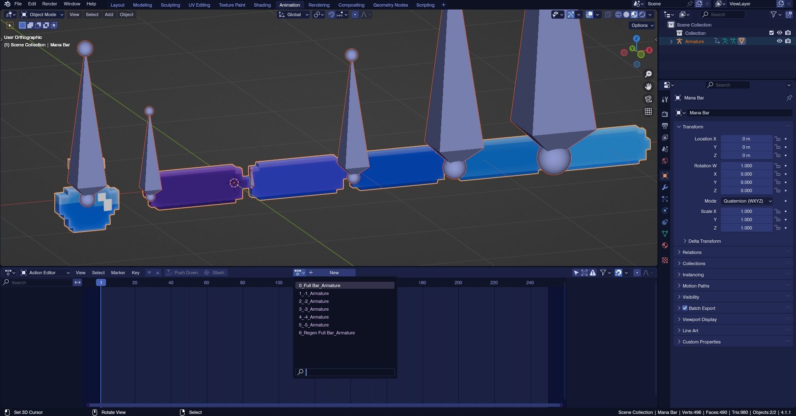Open the Scene properties tab
Viewport: 796px width, 416px height.
[665, 149]
